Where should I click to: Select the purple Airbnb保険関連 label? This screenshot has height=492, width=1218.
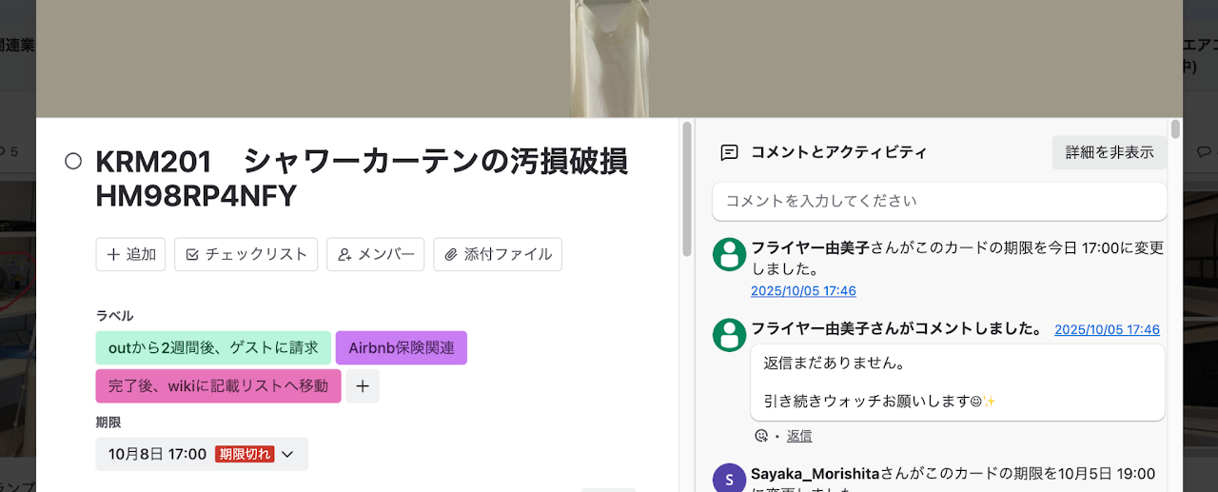click(x=401, y=348)
